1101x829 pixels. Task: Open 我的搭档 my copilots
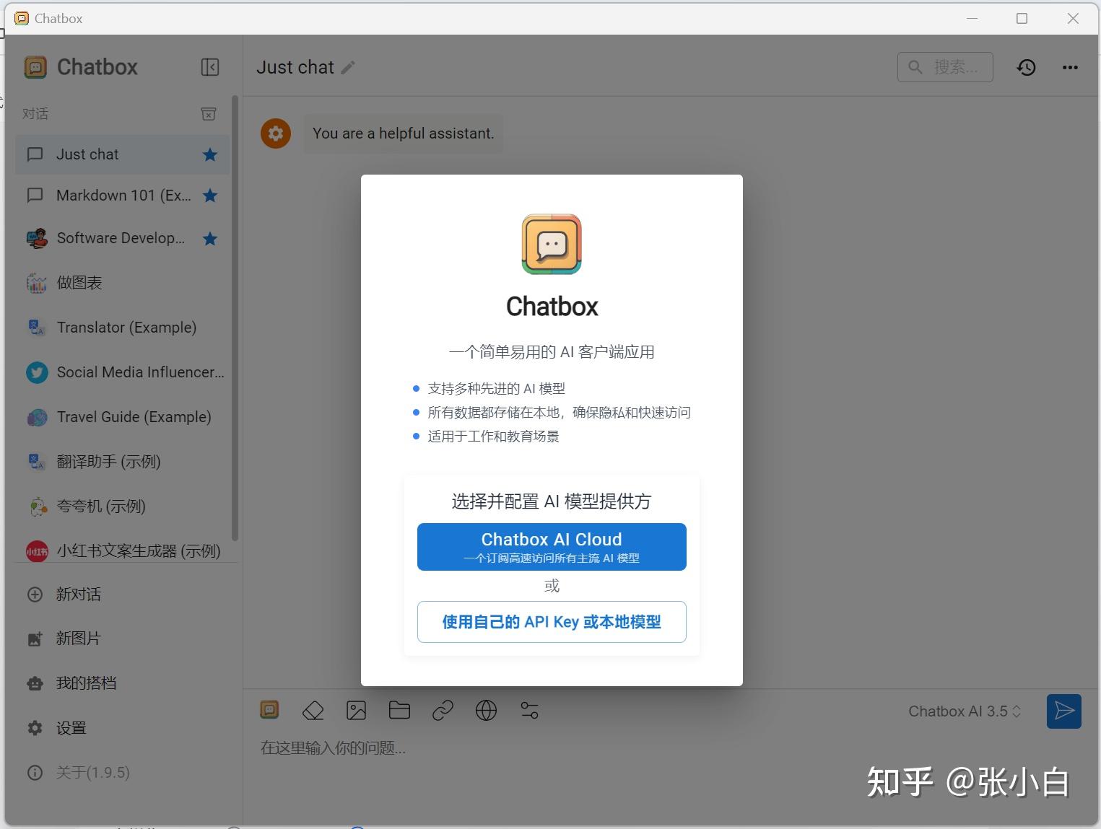click(123, 683)
